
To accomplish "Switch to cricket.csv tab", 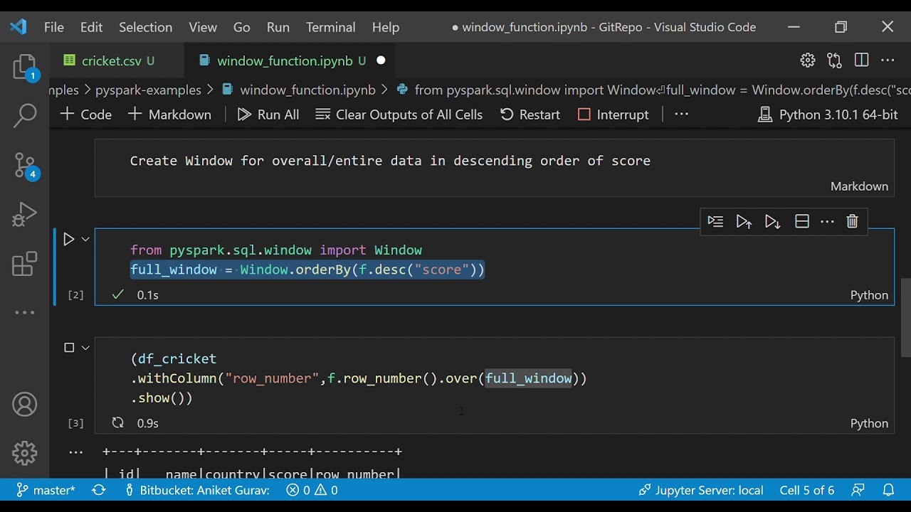I will [x=117, y=61].
